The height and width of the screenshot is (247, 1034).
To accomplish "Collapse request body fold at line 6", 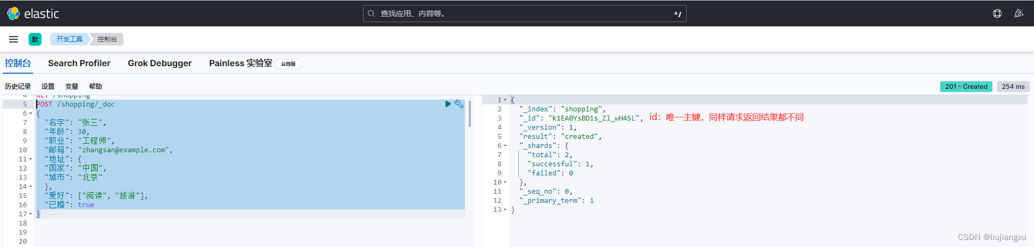I will click(31, 114).
